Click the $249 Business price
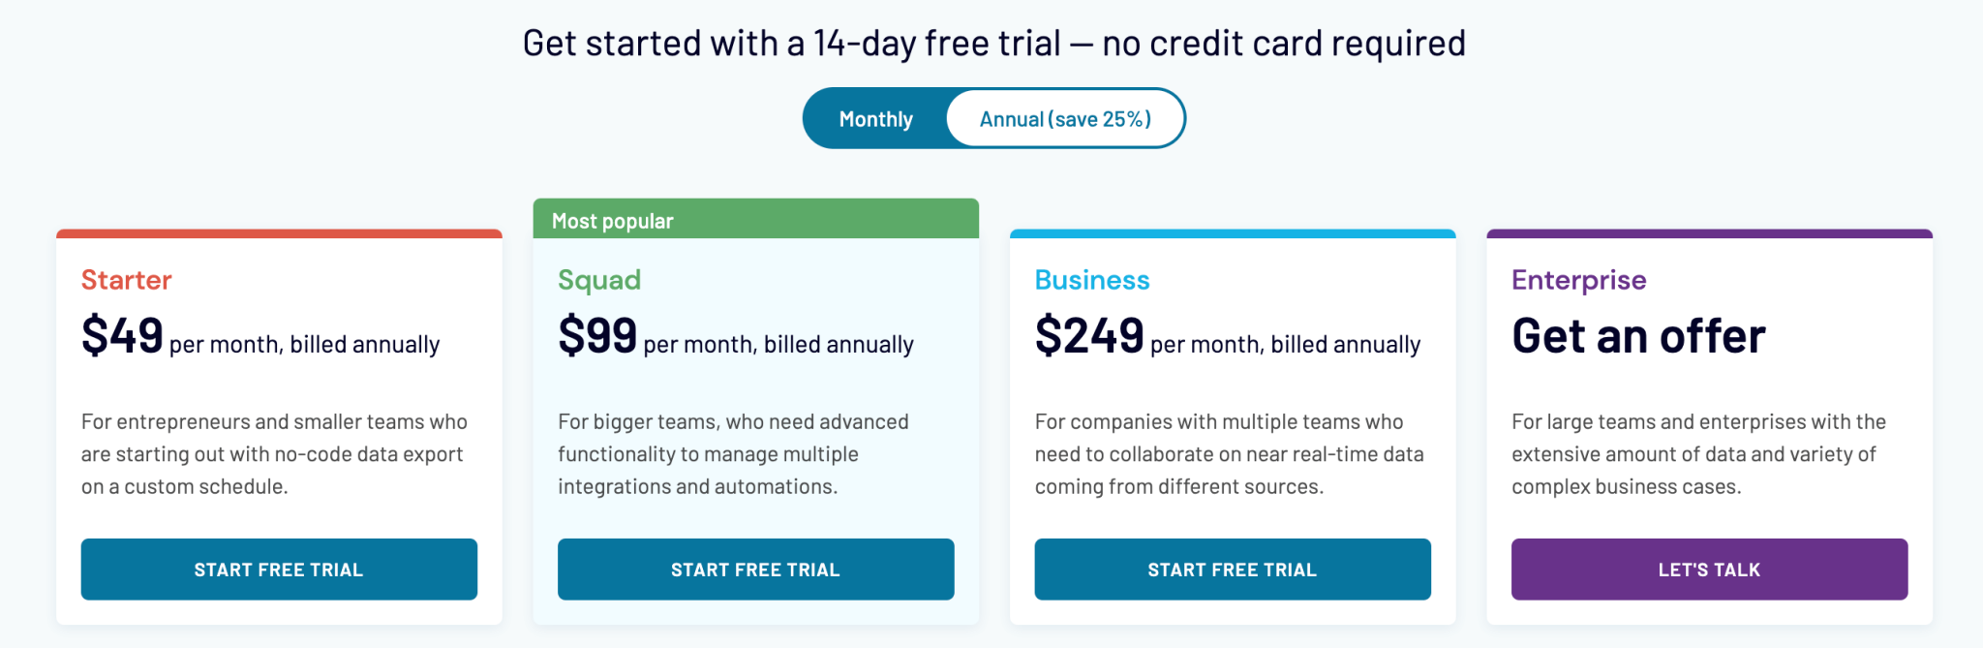The width and height of the screenshot is (1983, 648). (x=1089, y=336)
